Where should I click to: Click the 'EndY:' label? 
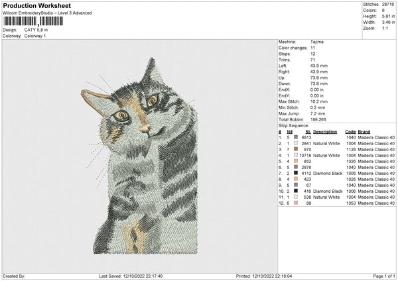click(285, 95)
